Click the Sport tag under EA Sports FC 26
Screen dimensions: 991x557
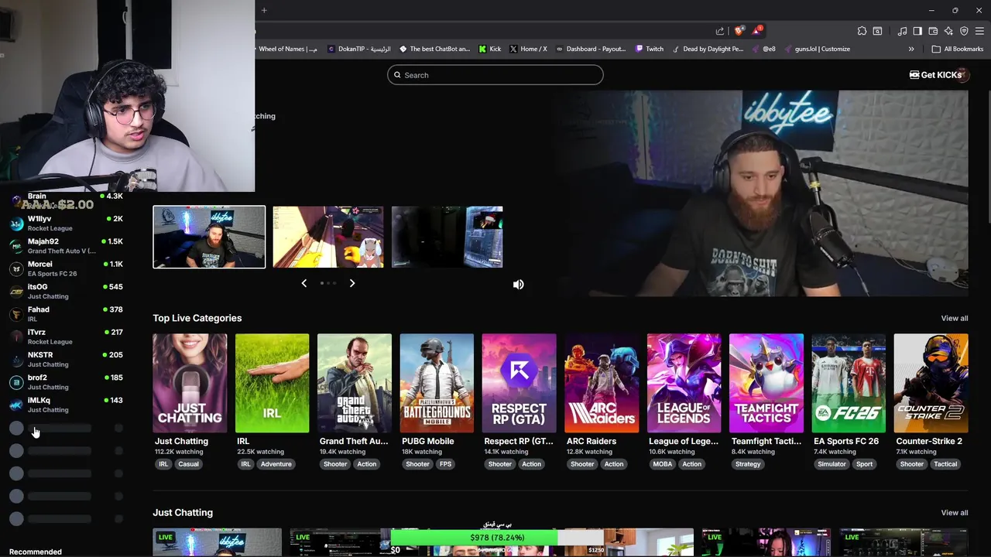(864, 464)
